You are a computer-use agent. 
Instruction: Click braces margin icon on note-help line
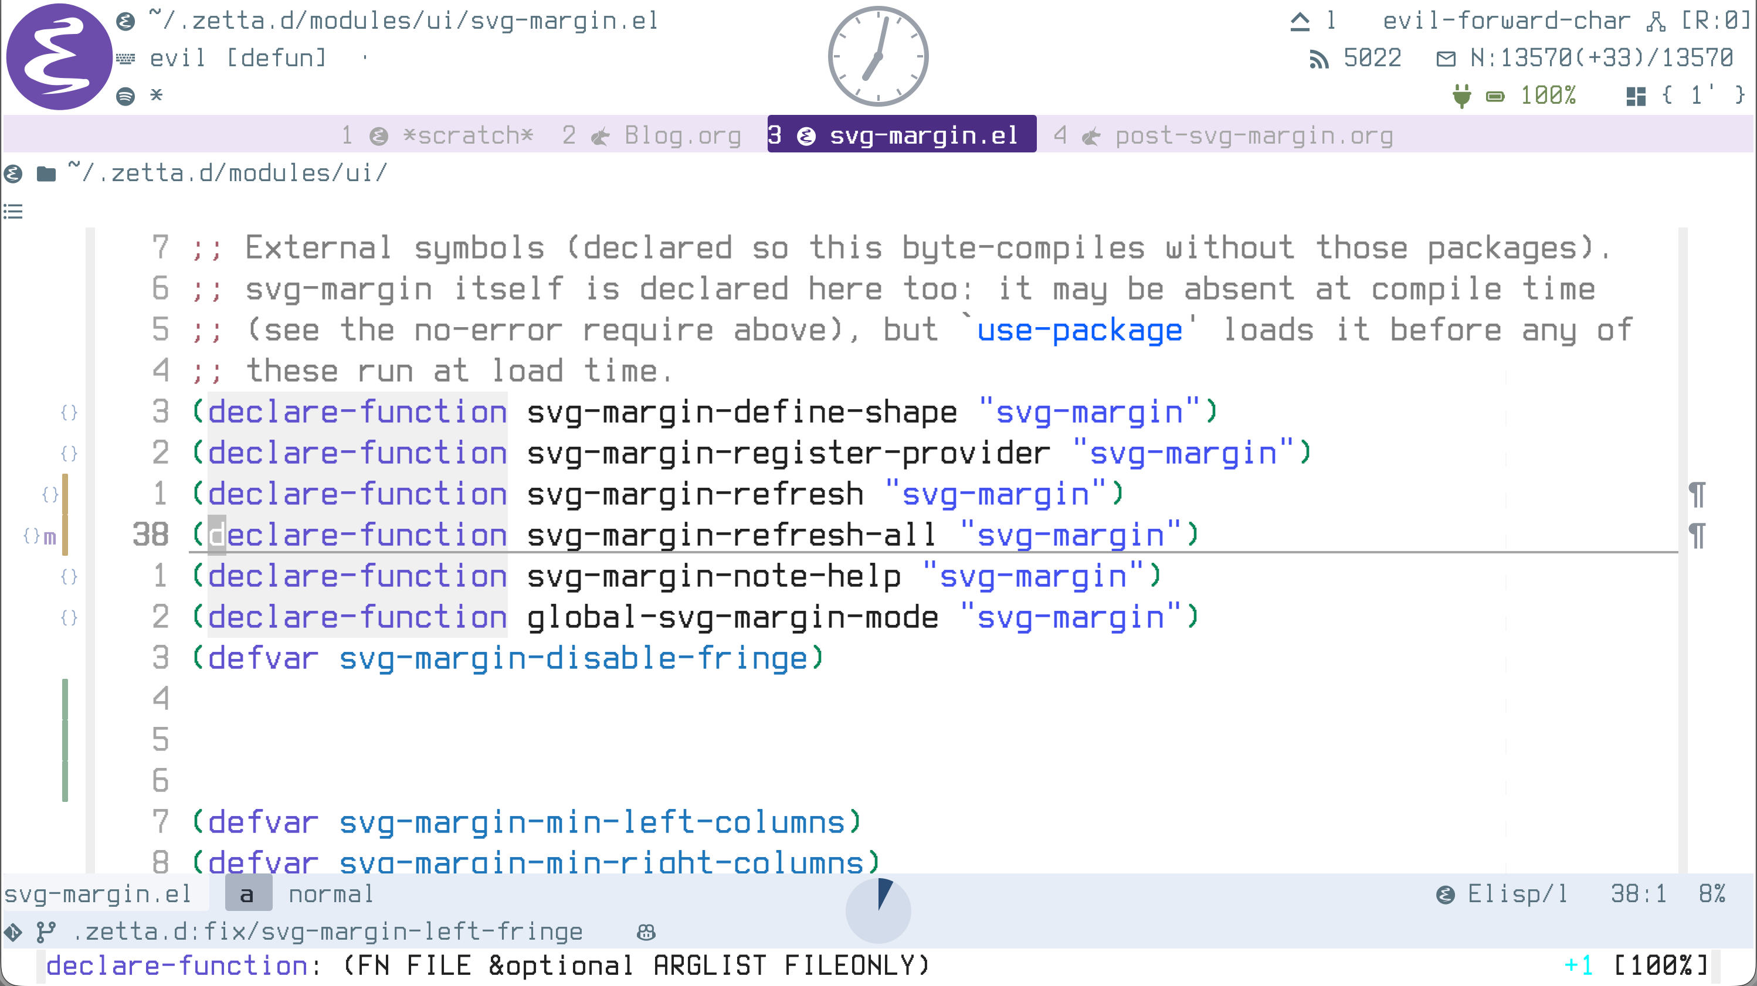click(69, 576)
